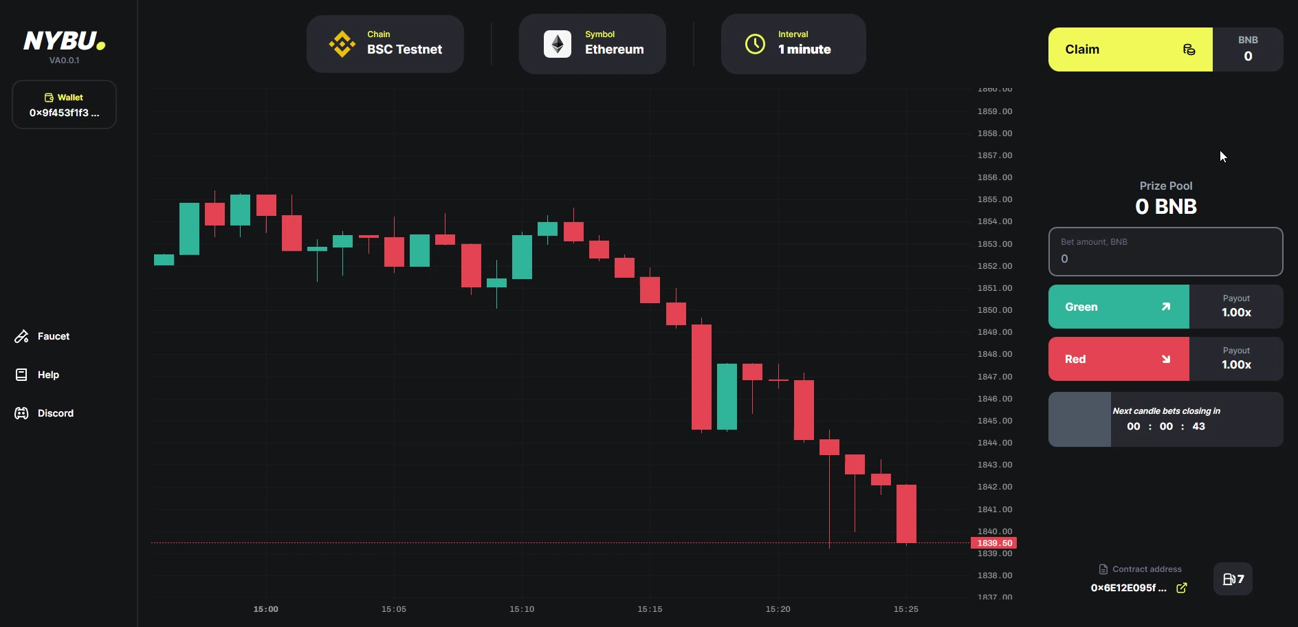This screenshot has height=627, width=1298.
Task: Click the Discord icon in sidebar
Action: click(x=21, y=413)
